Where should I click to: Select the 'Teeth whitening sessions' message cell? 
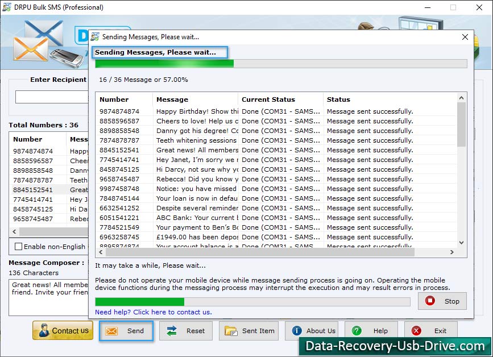coord(197,140)
